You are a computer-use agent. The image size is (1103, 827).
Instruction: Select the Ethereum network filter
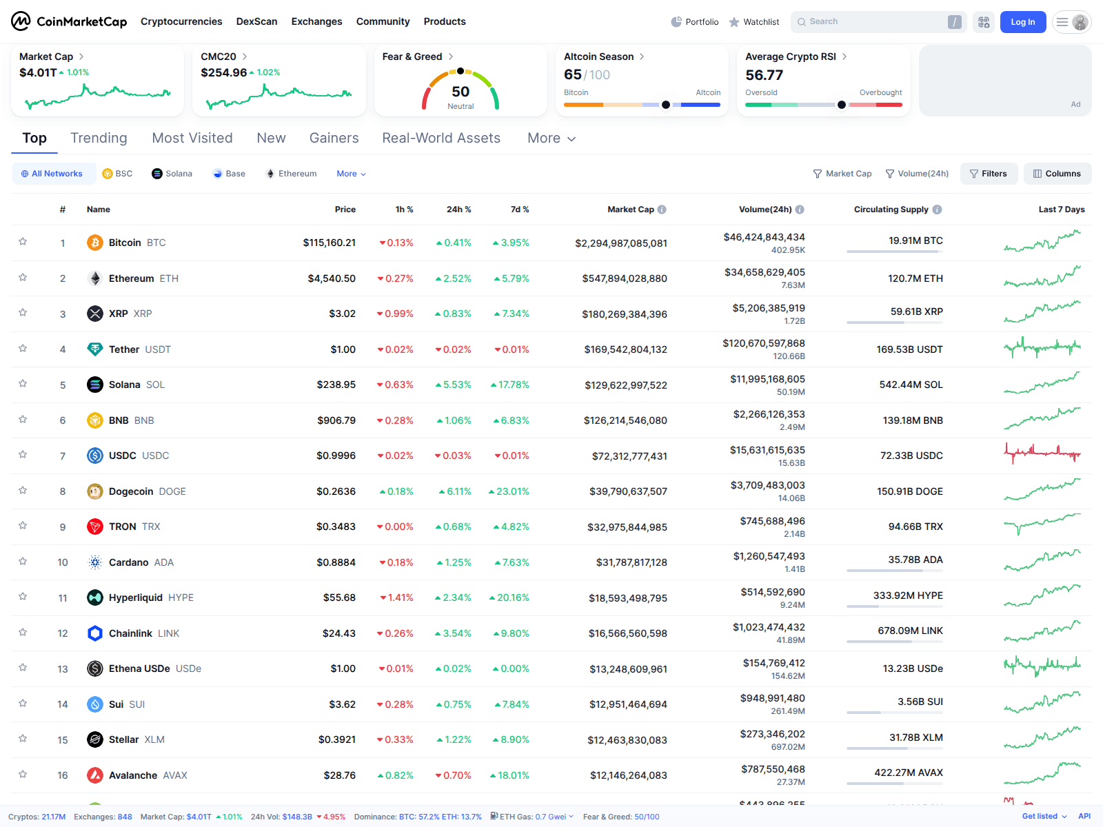pos(292,174)
